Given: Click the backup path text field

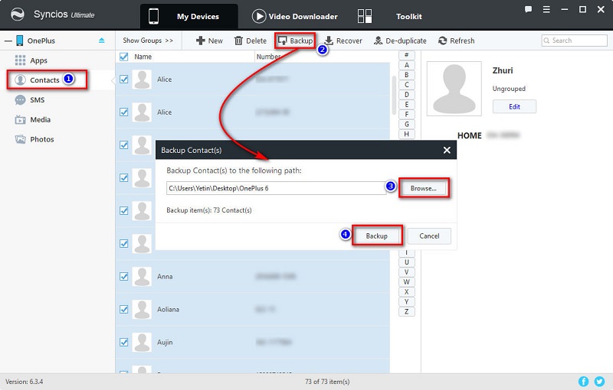Looking at the screenshot, I should (x=276, y=188).
